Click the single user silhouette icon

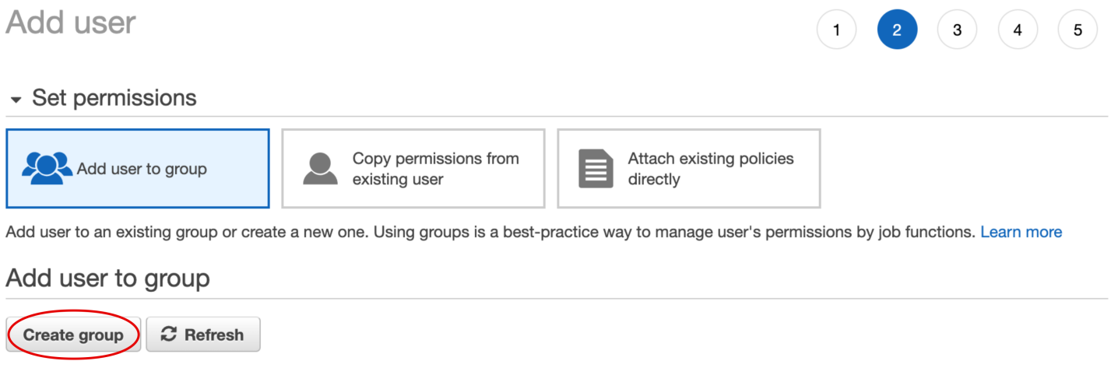[319, 169]
